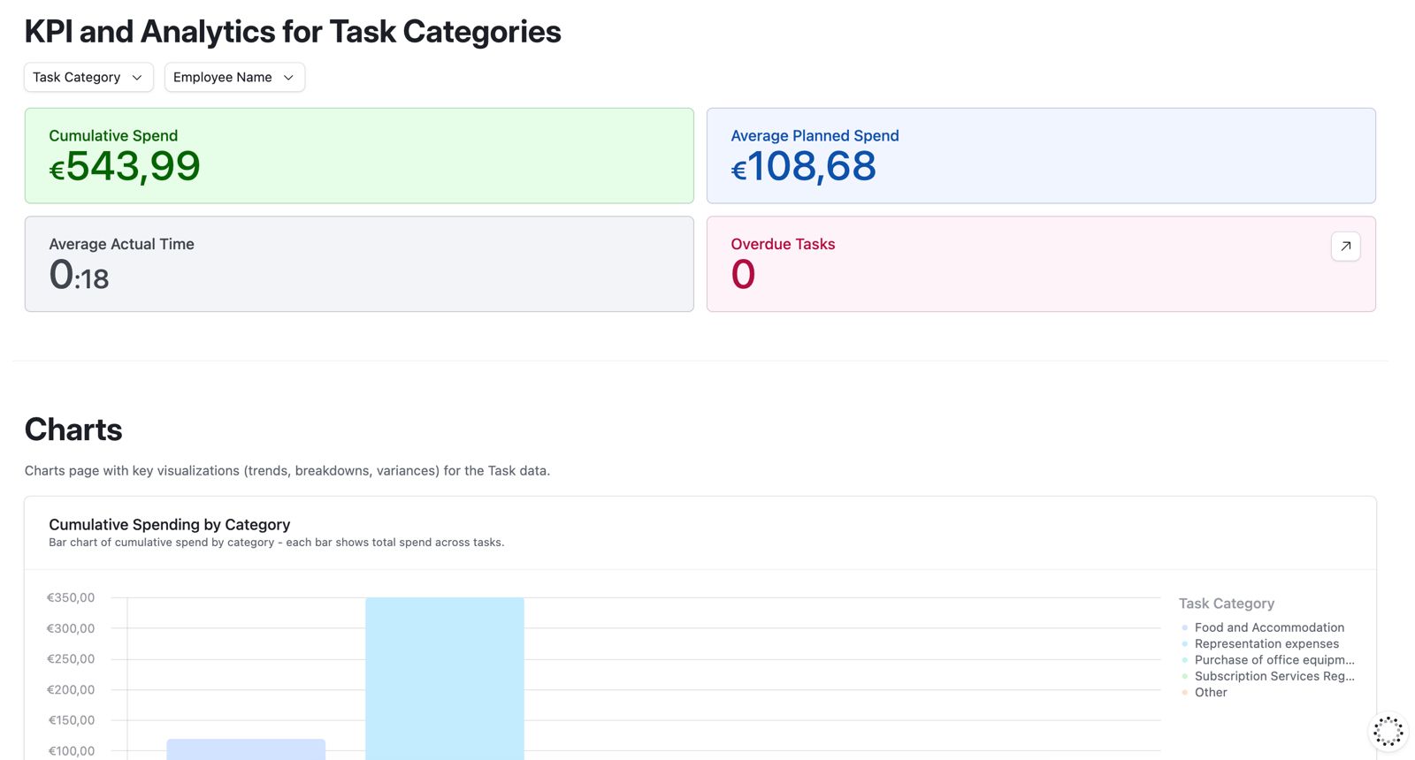This screenshot has width=1415, height=760.
Task: Click the bar chart subtitle description
Action: point(277,543)
